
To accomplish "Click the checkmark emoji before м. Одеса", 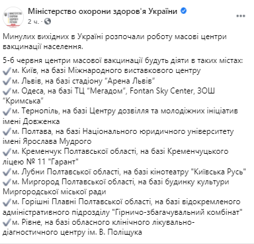I will point(7,91).
